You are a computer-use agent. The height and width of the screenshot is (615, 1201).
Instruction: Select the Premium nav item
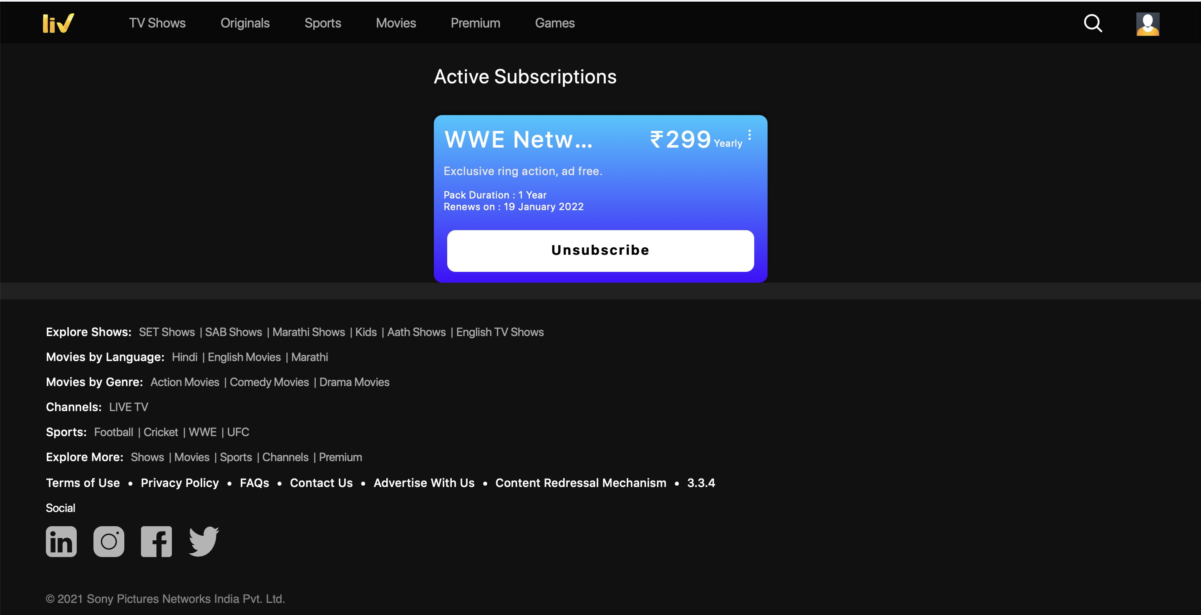(x=475, y=23)
